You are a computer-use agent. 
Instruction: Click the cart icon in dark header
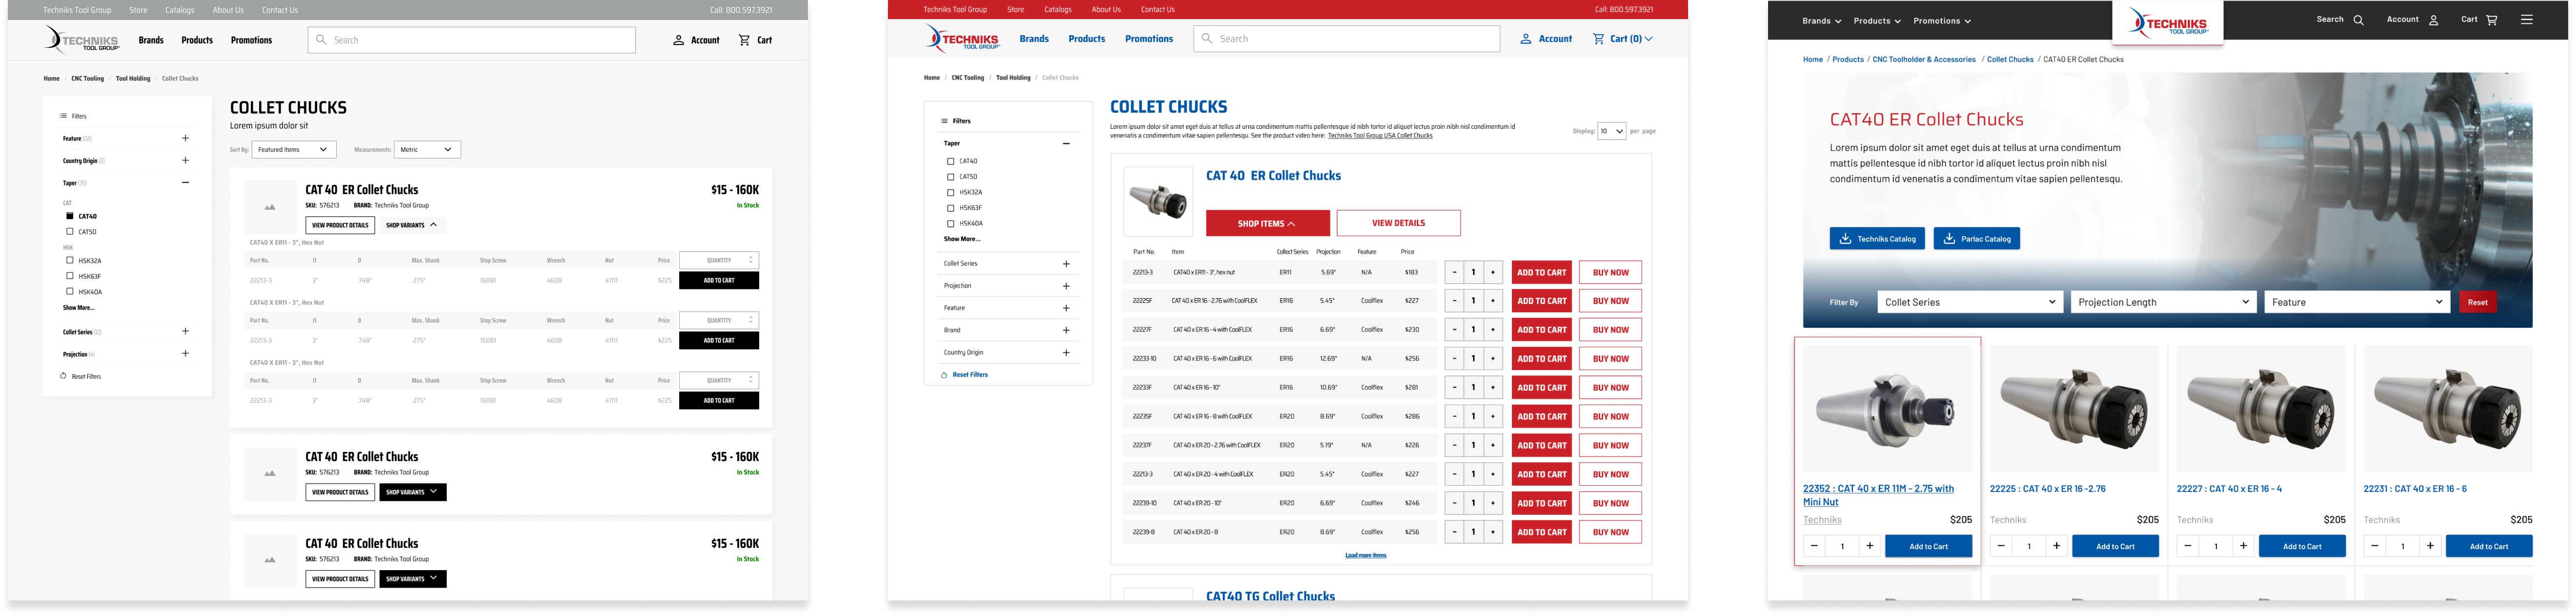[2491, 20]
